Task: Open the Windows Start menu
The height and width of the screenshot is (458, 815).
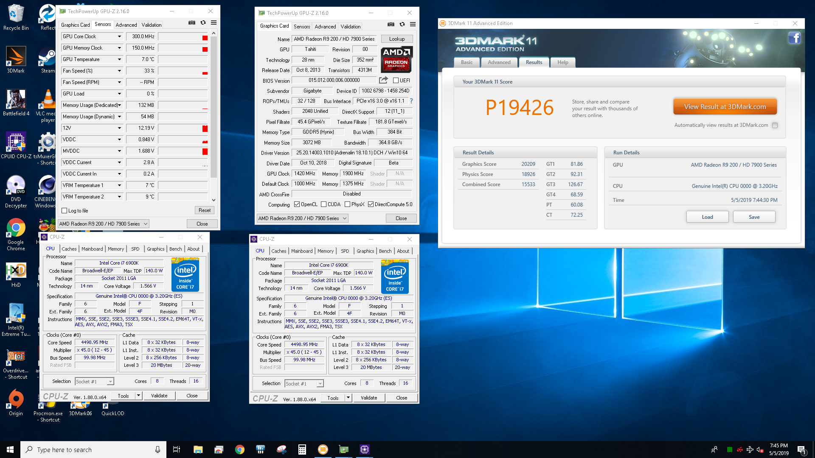Action: [10, 450]
